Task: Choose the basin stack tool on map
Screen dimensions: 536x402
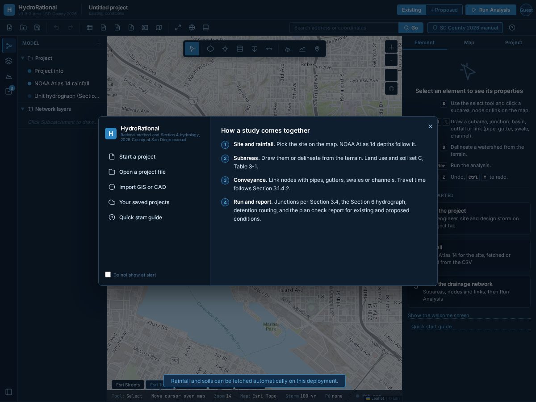Action: coord(240,49)
